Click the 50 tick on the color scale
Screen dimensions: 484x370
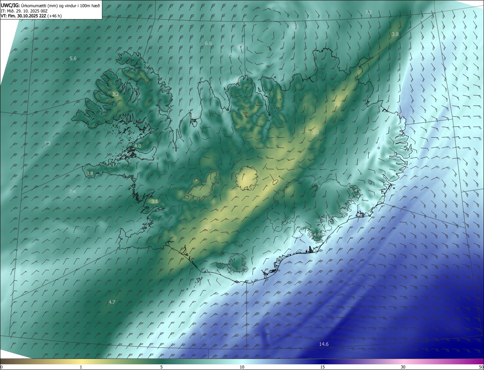[x=481, y=367]
